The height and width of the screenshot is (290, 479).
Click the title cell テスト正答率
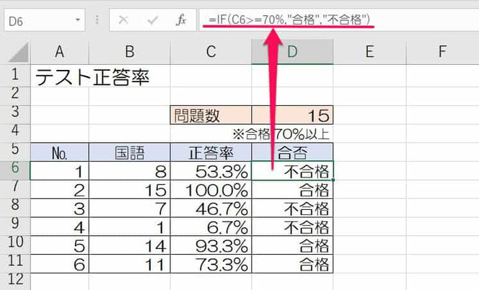92,76
